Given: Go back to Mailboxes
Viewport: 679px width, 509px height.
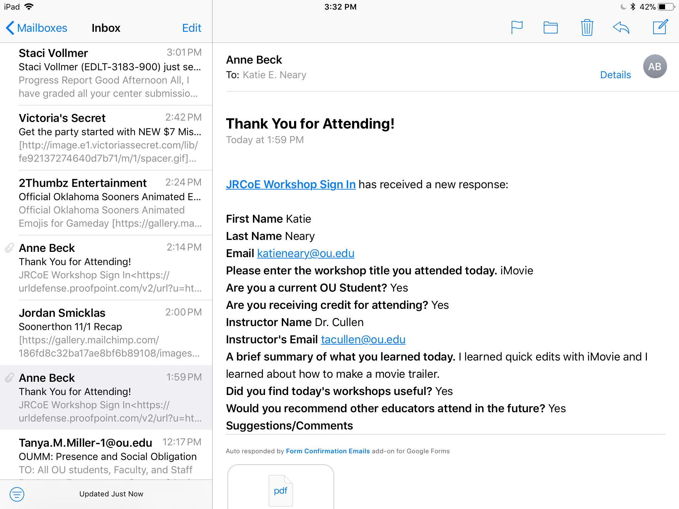Looking at the screenshot, I should 36,28.
